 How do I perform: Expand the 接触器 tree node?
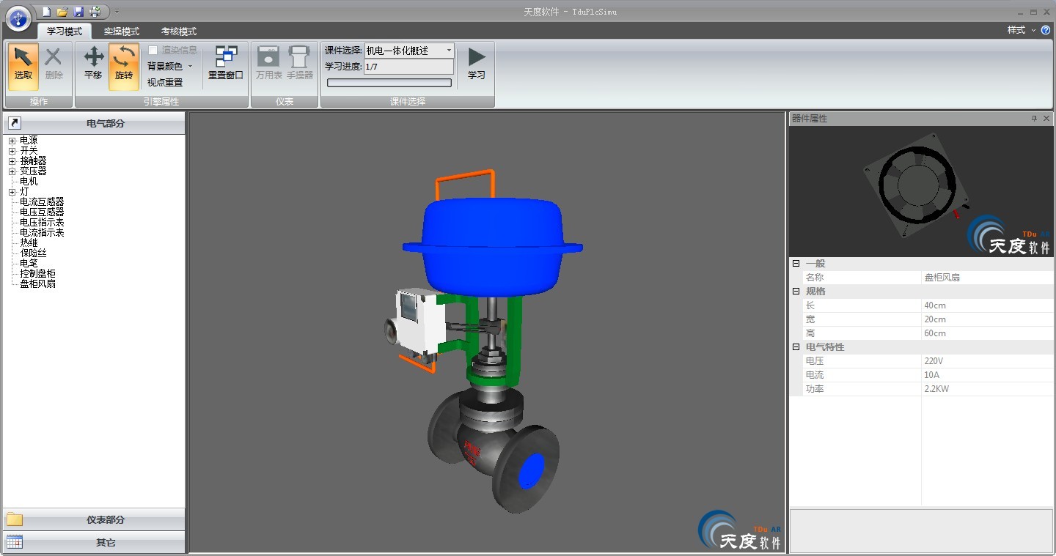pyautogui.click(x=12, y=161)
